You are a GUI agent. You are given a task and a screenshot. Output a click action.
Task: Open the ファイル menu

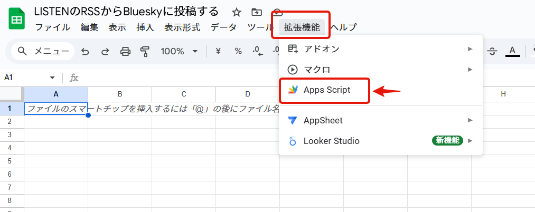(53, 27)
